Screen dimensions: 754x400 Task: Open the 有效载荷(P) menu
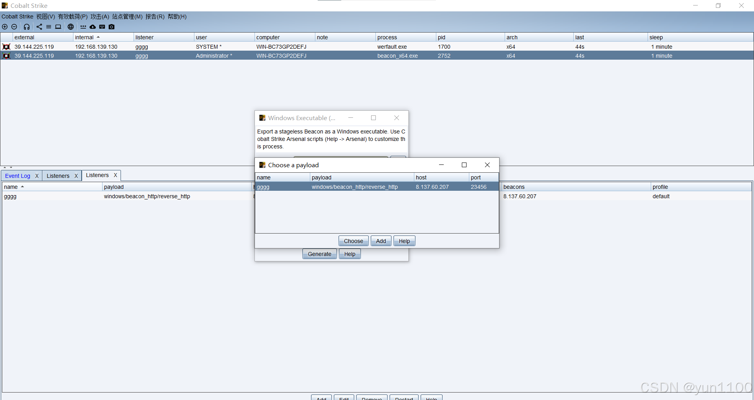(x=73, y=16)
